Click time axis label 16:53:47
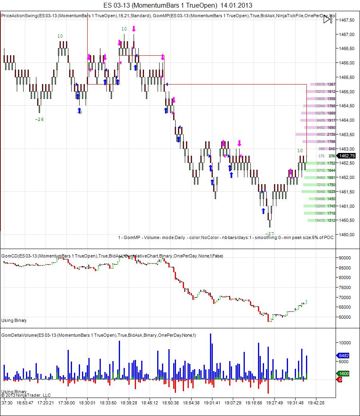 tap(25, 403)
